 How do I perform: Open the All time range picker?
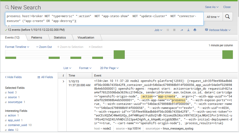[213, 17]
